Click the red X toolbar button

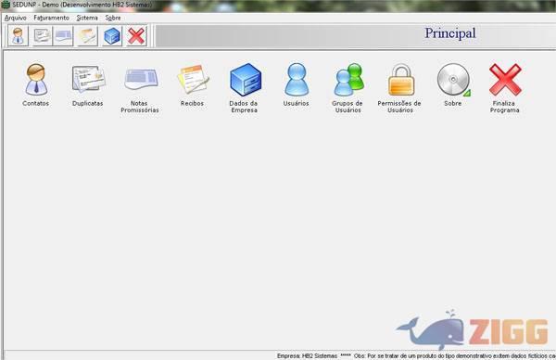(x=136, y=36)
